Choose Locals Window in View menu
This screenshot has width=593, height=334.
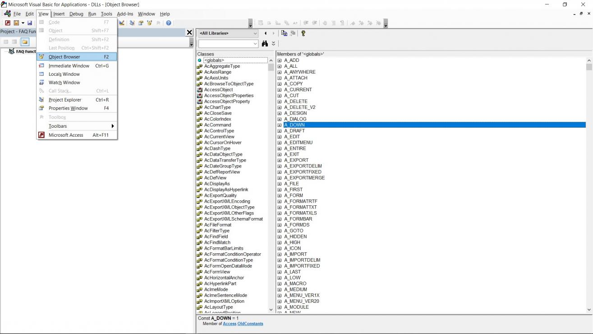tap(77, 74)
